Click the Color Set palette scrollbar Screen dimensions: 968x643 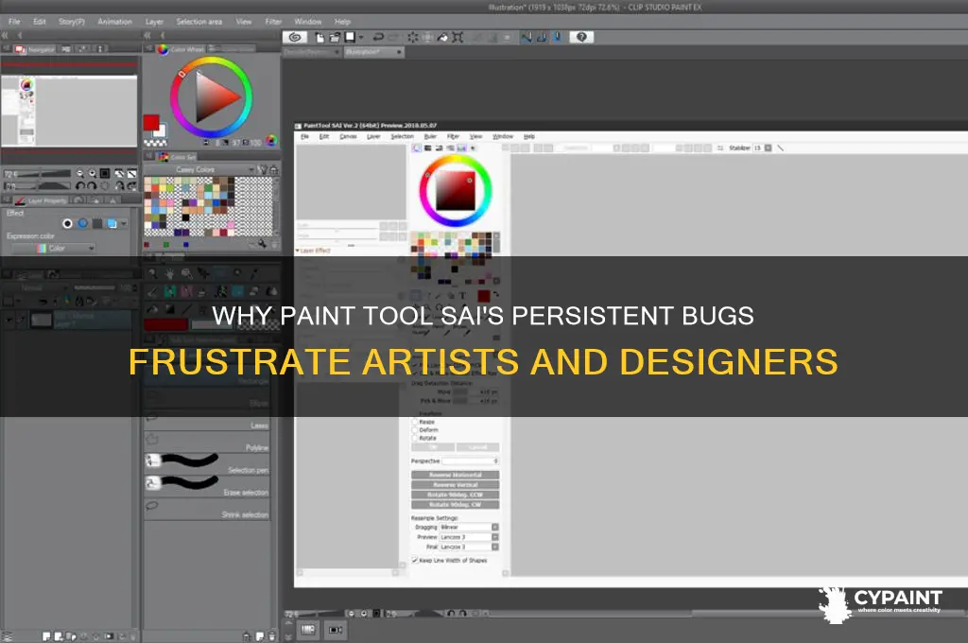point(275,207)
